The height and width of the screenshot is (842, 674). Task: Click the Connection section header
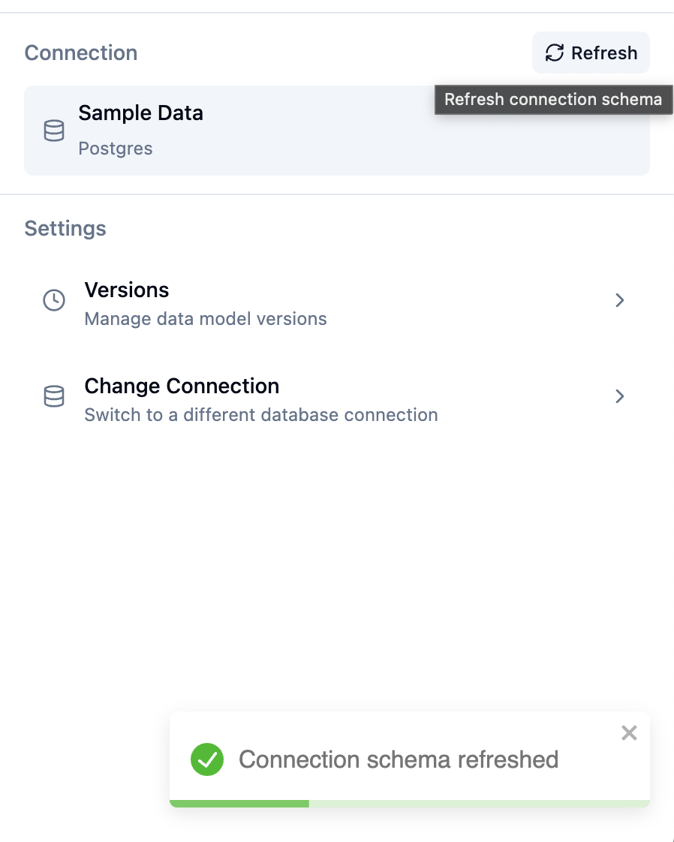(x=80, y=53)
